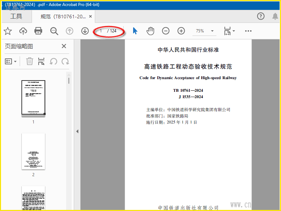
Task: Click the star bookmark icon in toolbar
Action: [x=8, y=31]
